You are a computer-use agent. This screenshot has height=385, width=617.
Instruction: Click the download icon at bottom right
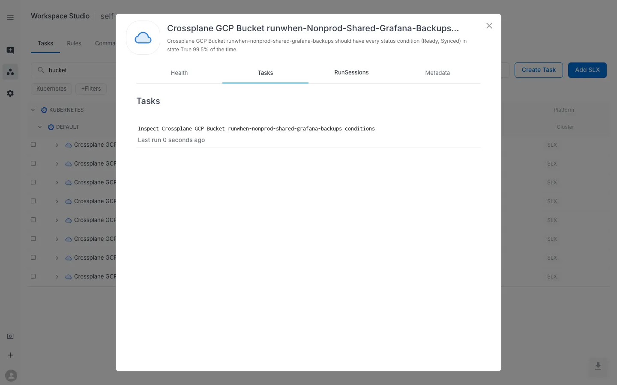tap(598, 366)
